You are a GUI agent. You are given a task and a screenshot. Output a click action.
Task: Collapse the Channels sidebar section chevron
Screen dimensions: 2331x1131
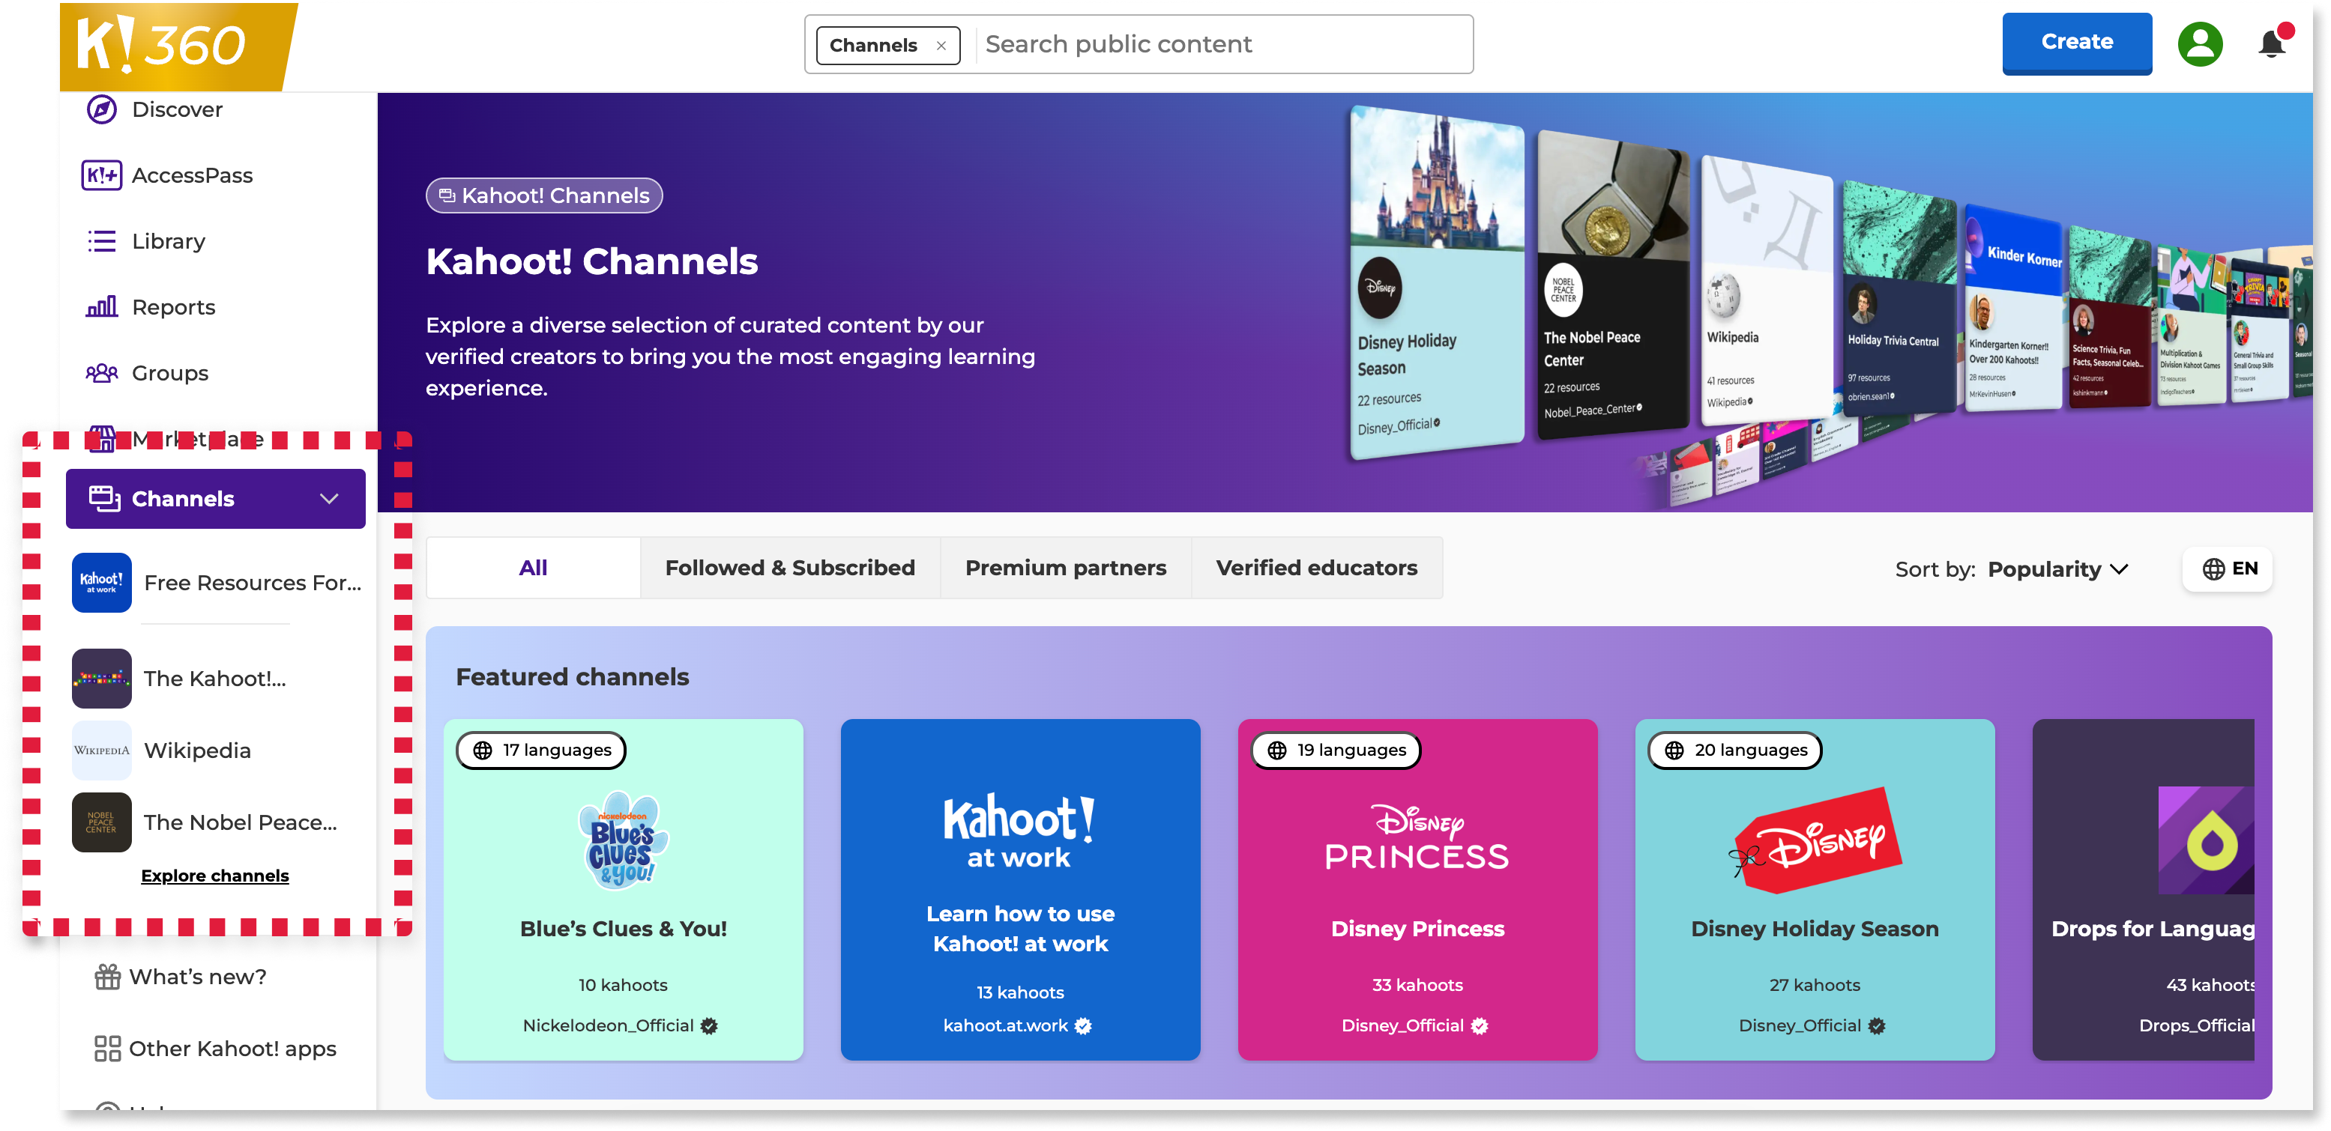(x=329, y=498)
